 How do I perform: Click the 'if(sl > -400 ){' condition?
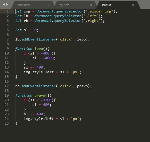[x=40, y=53]
